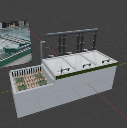127x128 pixels.
Task: Select the green trim stripe on tank edge
Action: point(87,71)
